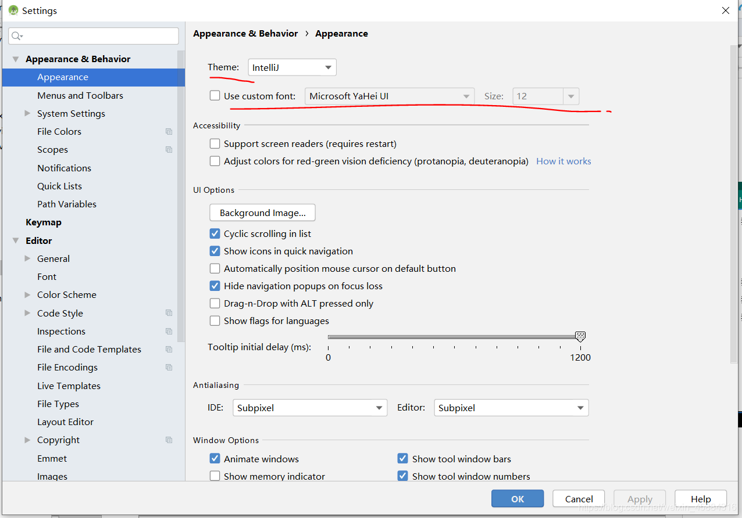Click the project-level icon beside Copyright

click(169, 440)
